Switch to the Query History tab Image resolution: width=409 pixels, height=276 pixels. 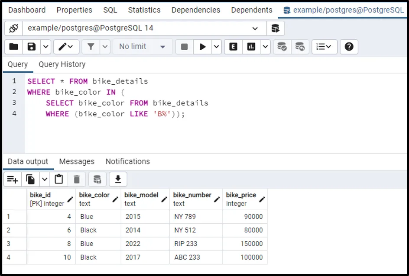pos(62,64)
